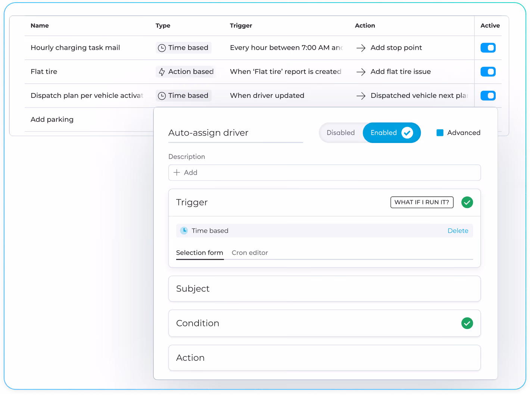Click the lightning bolt Action based icon
The width and height of the screenshot is (530, 416).
[x=162, y=72]
